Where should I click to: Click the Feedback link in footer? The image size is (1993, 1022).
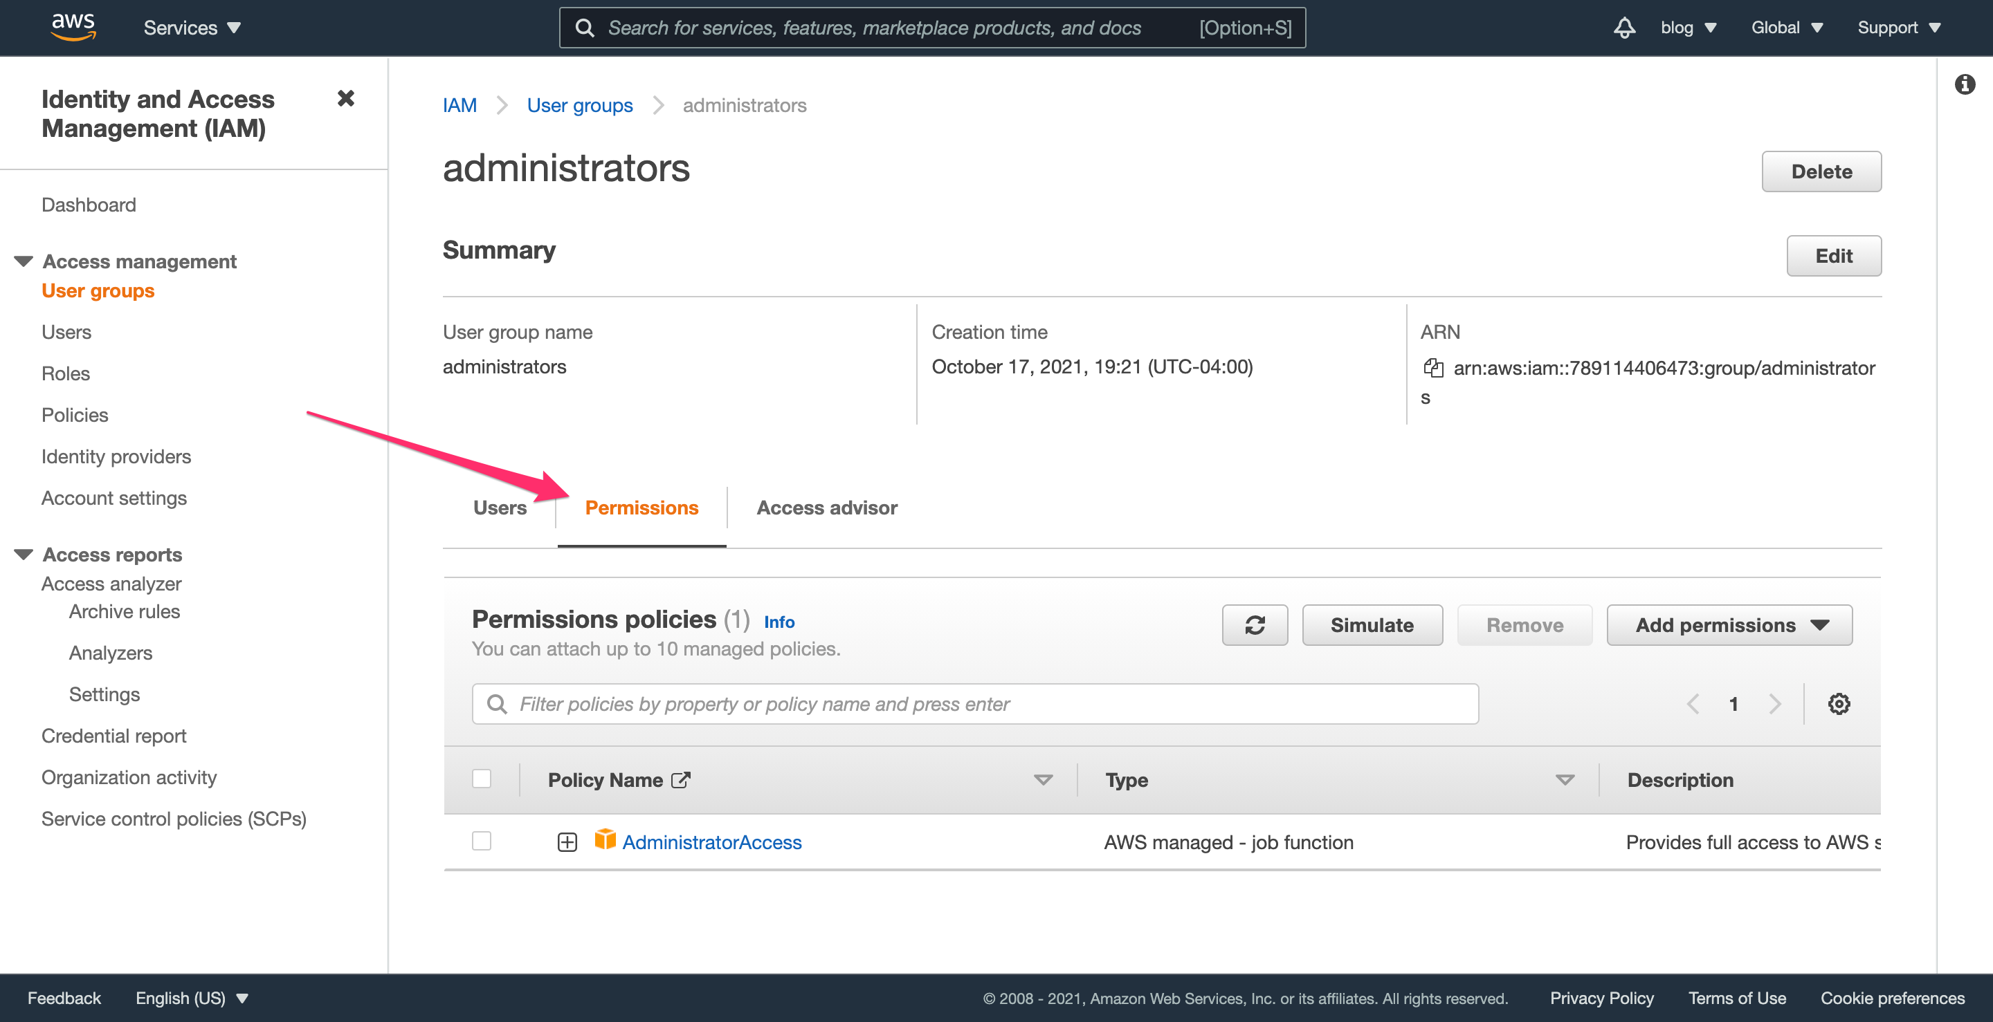point(64,998)
